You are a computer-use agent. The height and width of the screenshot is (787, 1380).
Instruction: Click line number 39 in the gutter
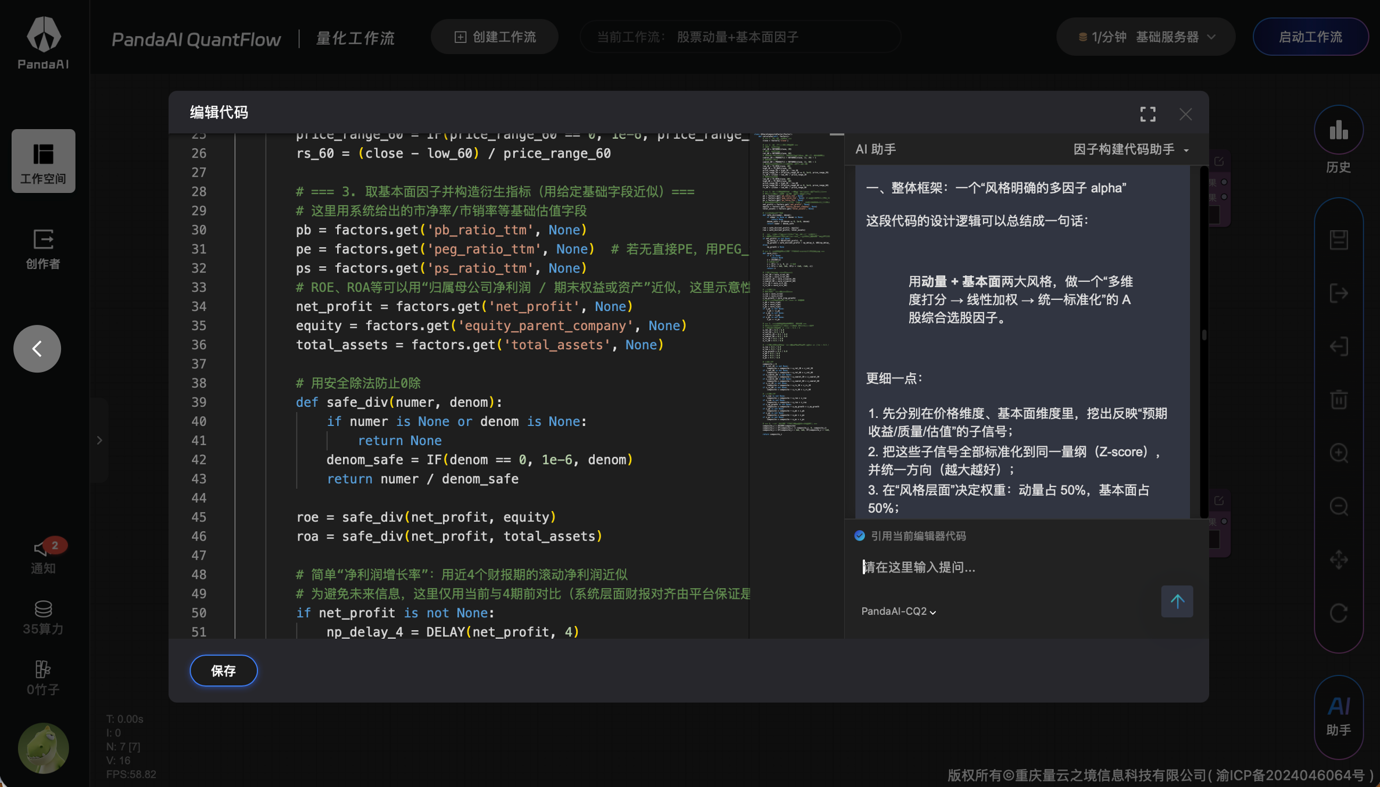(x=199, y=402)
